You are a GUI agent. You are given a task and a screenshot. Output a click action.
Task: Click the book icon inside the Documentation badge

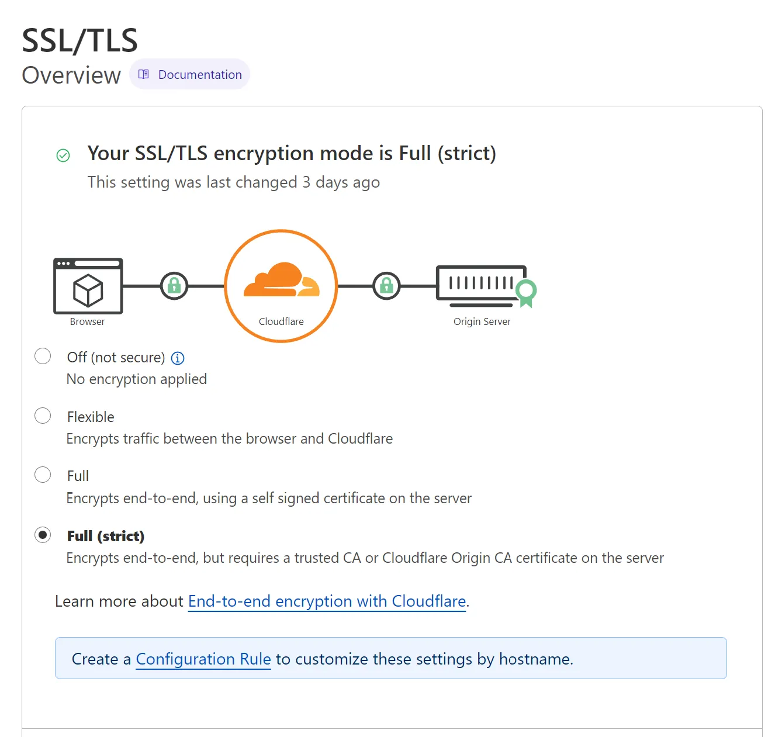[144, 74]
